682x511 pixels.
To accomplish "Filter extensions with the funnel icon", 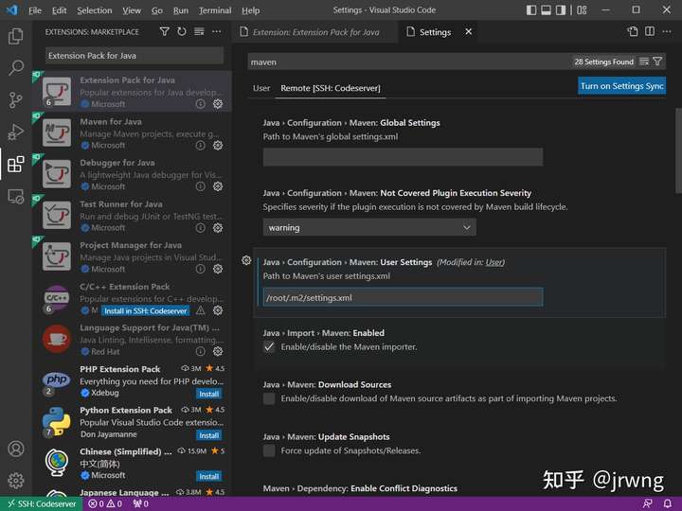I will pyautogui.click(x=165, y=32).
